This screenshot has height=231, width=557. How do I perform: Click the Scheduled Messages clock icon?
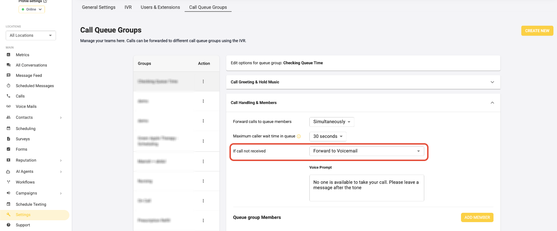pyautogui.click(x=9, y=86)
